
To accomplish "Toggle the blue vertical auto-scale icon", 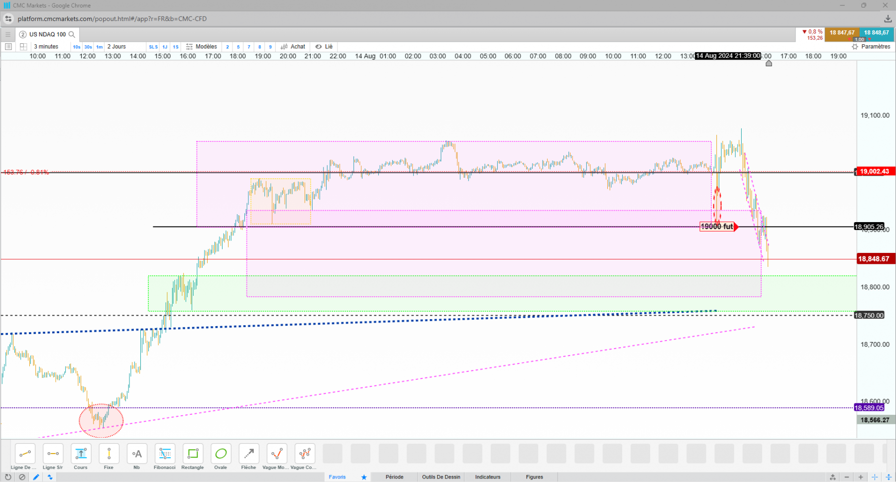I will (889, 477).
